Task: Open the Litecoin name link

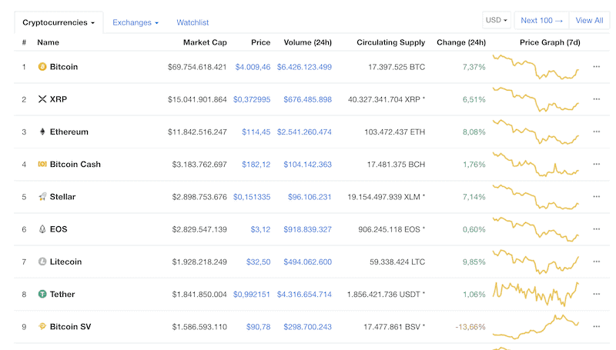Action: pyautogui.click(x=65, y=262)
